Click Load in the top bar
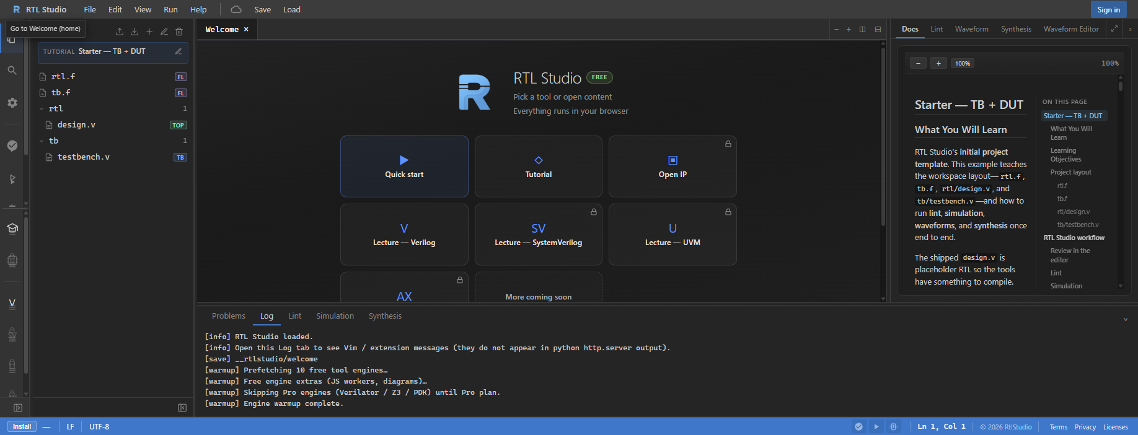Viewport: 1138px width, 435px height. (x=291, y=9)
